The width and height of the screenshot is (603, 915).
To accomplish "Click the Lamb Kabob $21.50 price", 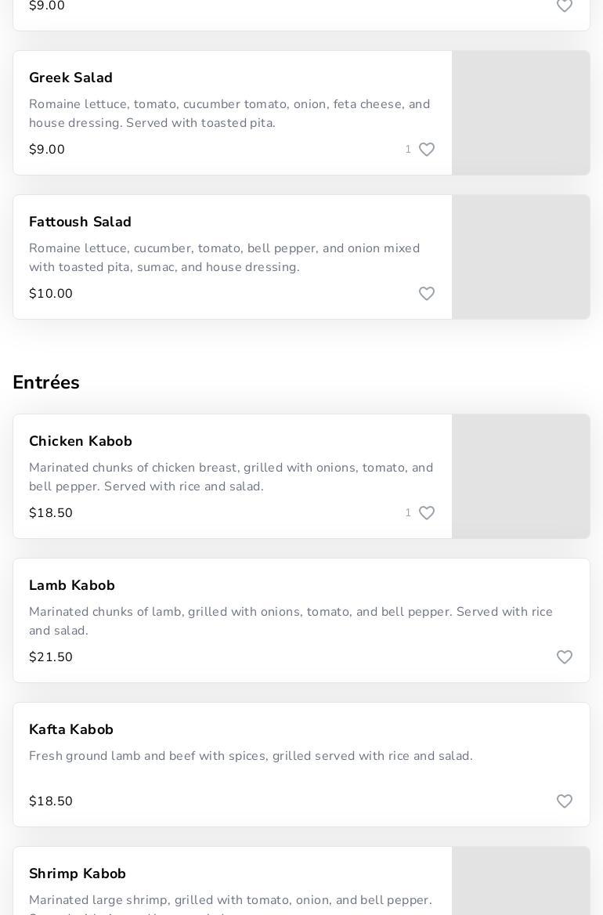I will pos(51,657).
